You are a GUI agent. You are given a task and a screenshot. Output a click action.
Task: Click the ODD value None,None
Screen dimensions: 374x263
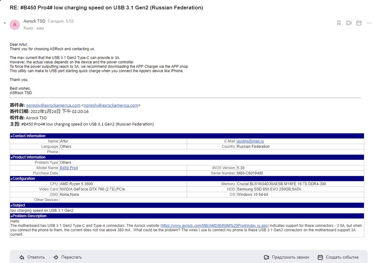pos(69,195)
